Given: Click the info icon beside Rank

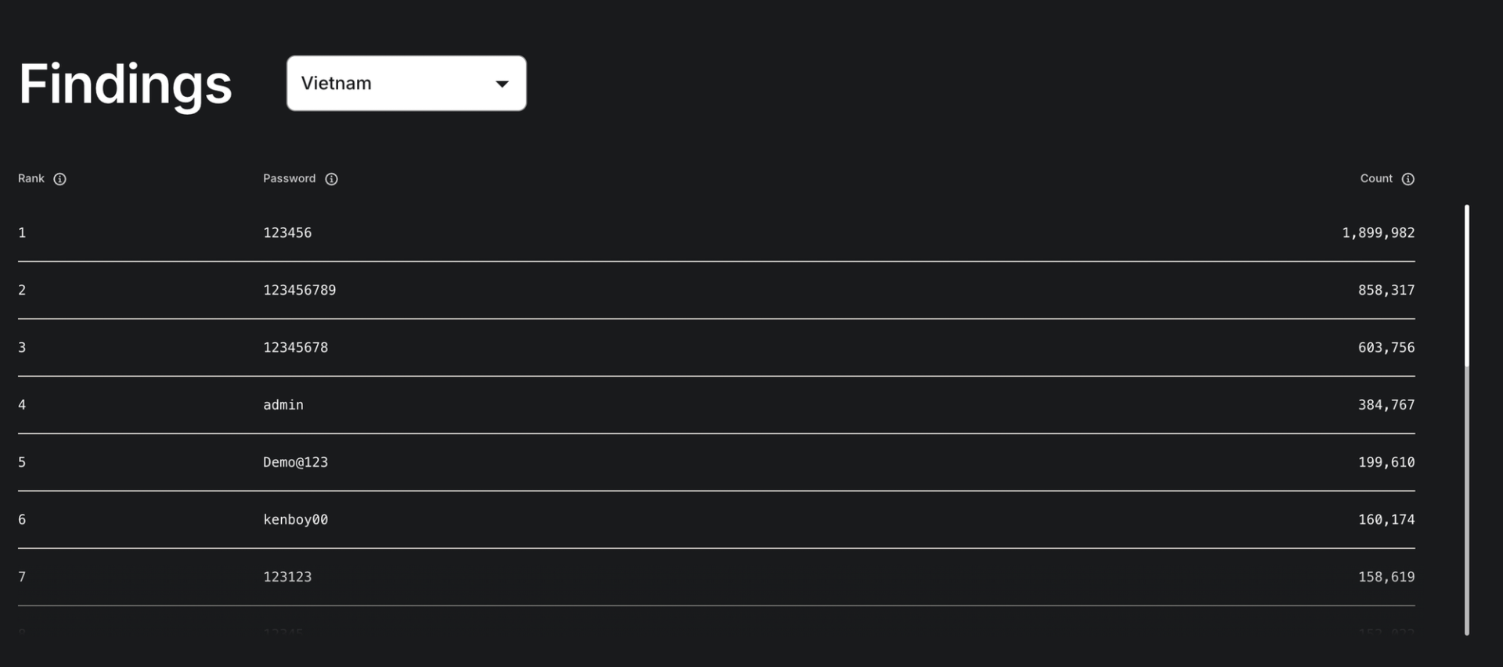Looking at the screenshot, I should pos(59,179).
